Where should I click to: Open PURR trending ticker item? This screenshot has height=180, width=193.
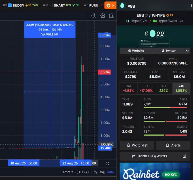coord(94,5)
